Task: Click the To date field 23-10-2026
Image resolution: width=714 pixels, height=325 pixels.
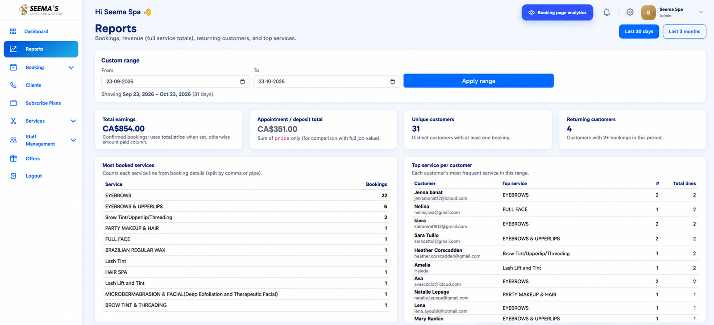Action: (x=327, y=82)
